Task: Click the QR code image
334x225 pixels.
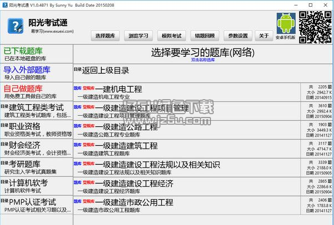Action: coord(315,27)
